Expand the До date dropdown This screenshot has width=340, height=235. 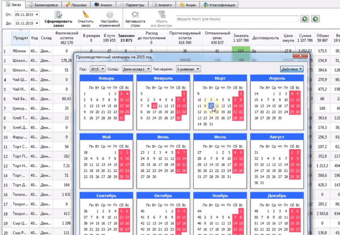point(37,23)
